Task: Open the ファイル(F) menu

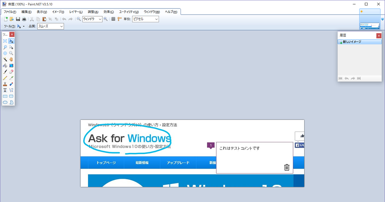Action: (x=10, y=12)
